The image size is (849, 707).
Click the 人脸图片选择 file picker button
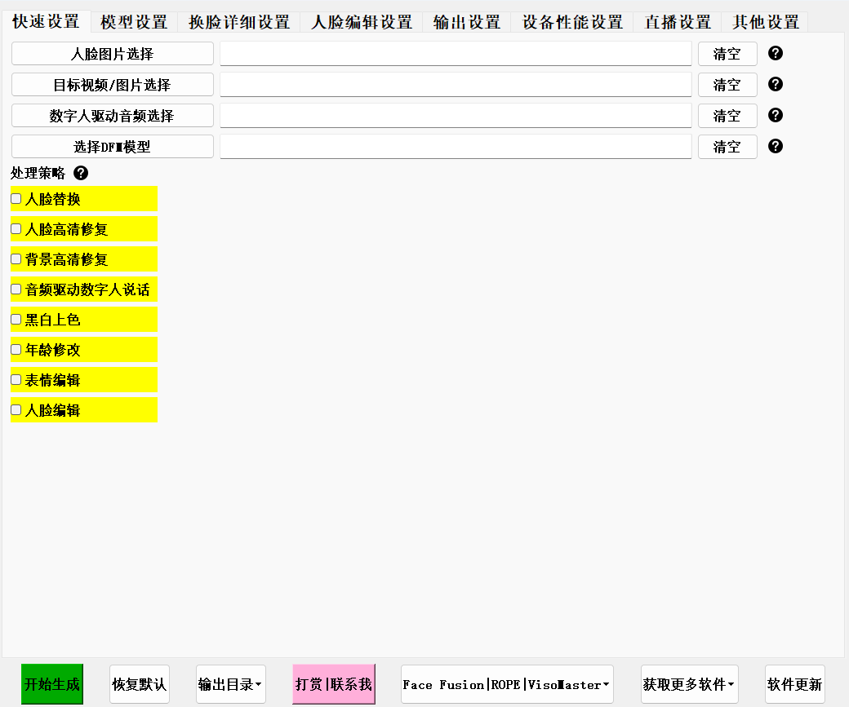[113, 55]
